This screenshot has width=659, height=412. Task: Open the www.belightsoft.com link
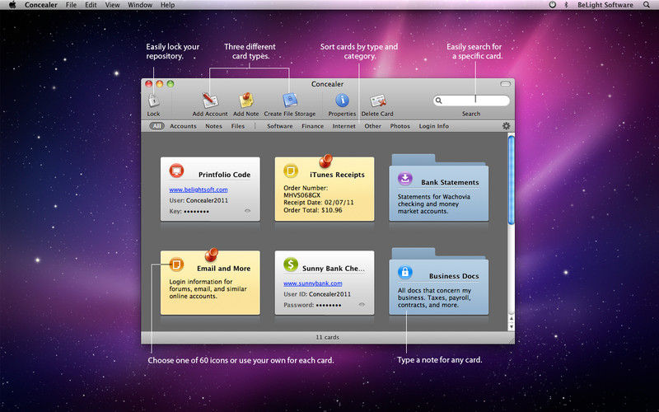199,190
